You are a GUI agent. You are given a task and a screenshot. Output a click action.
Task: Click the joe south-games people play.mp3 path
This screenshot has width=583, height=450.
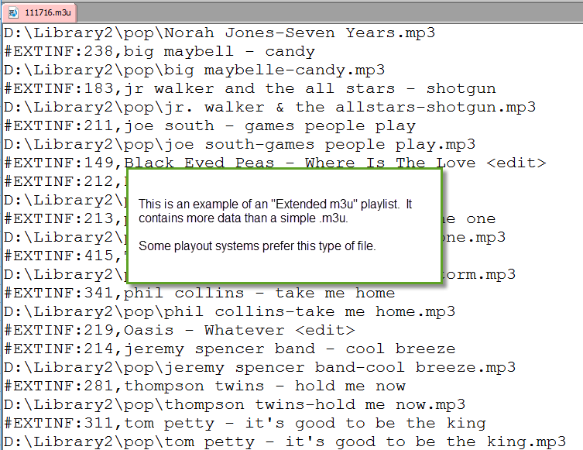[239, 144]
